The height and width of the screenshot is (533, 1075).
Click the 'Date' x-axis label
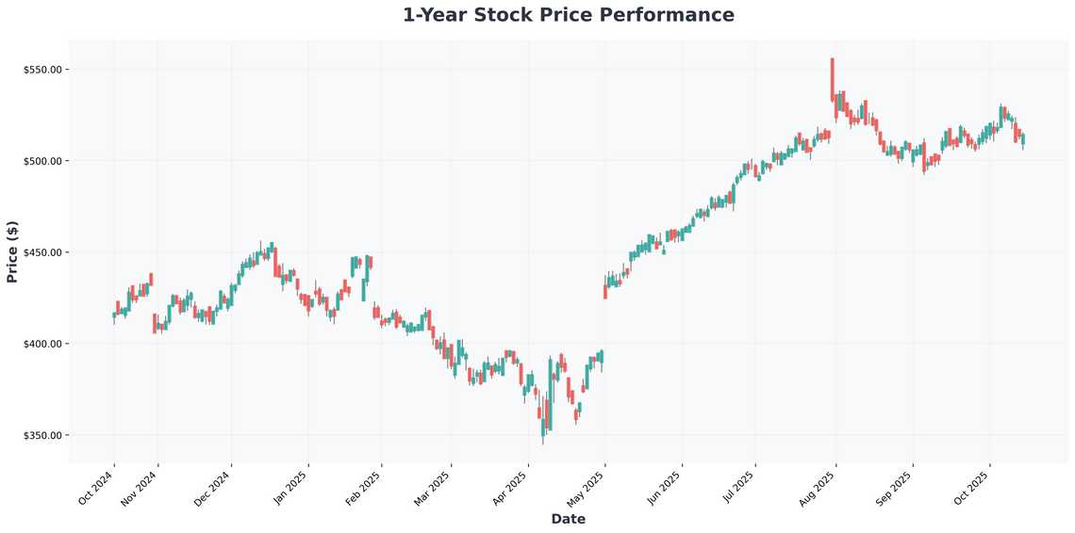568,519
